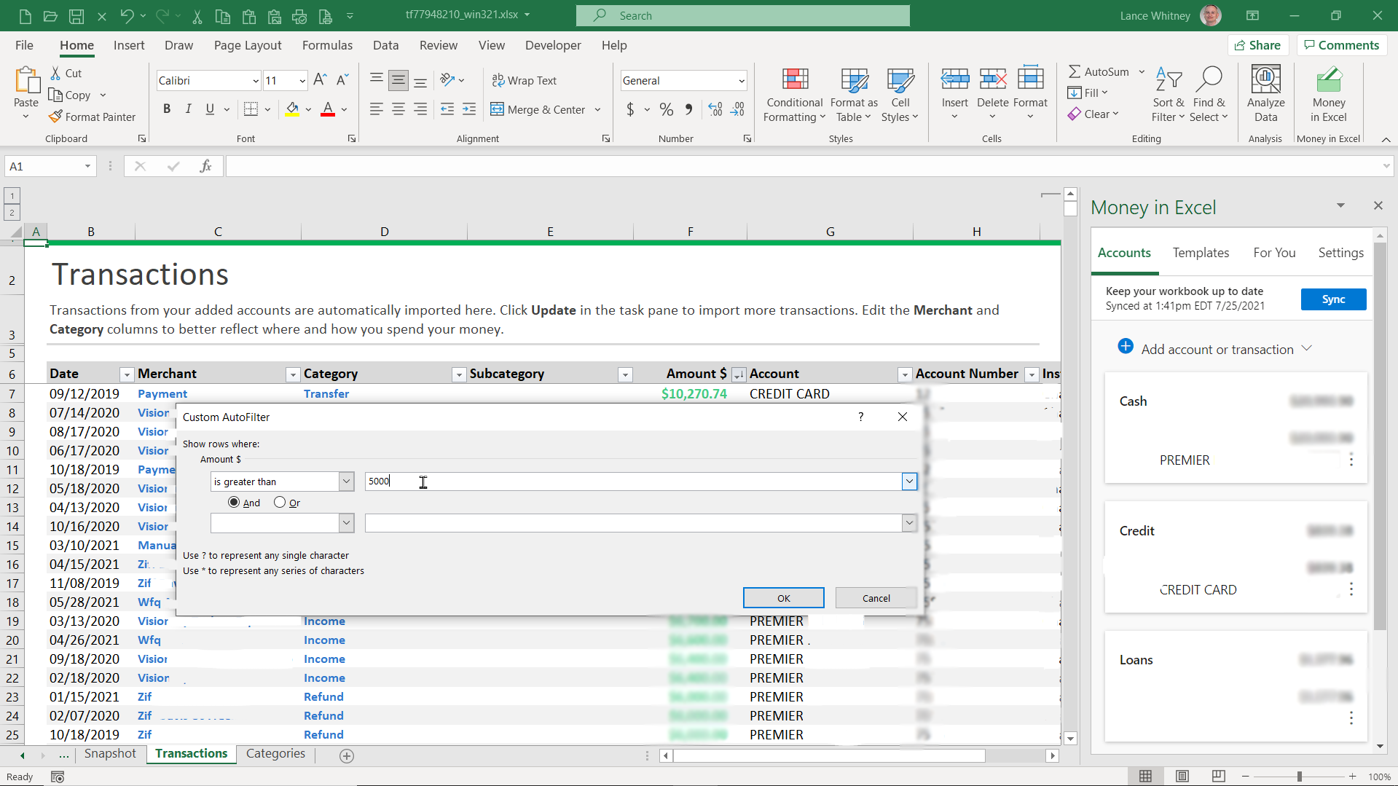
Task: Open Find & Select
Action: [x=1209, y=95]
